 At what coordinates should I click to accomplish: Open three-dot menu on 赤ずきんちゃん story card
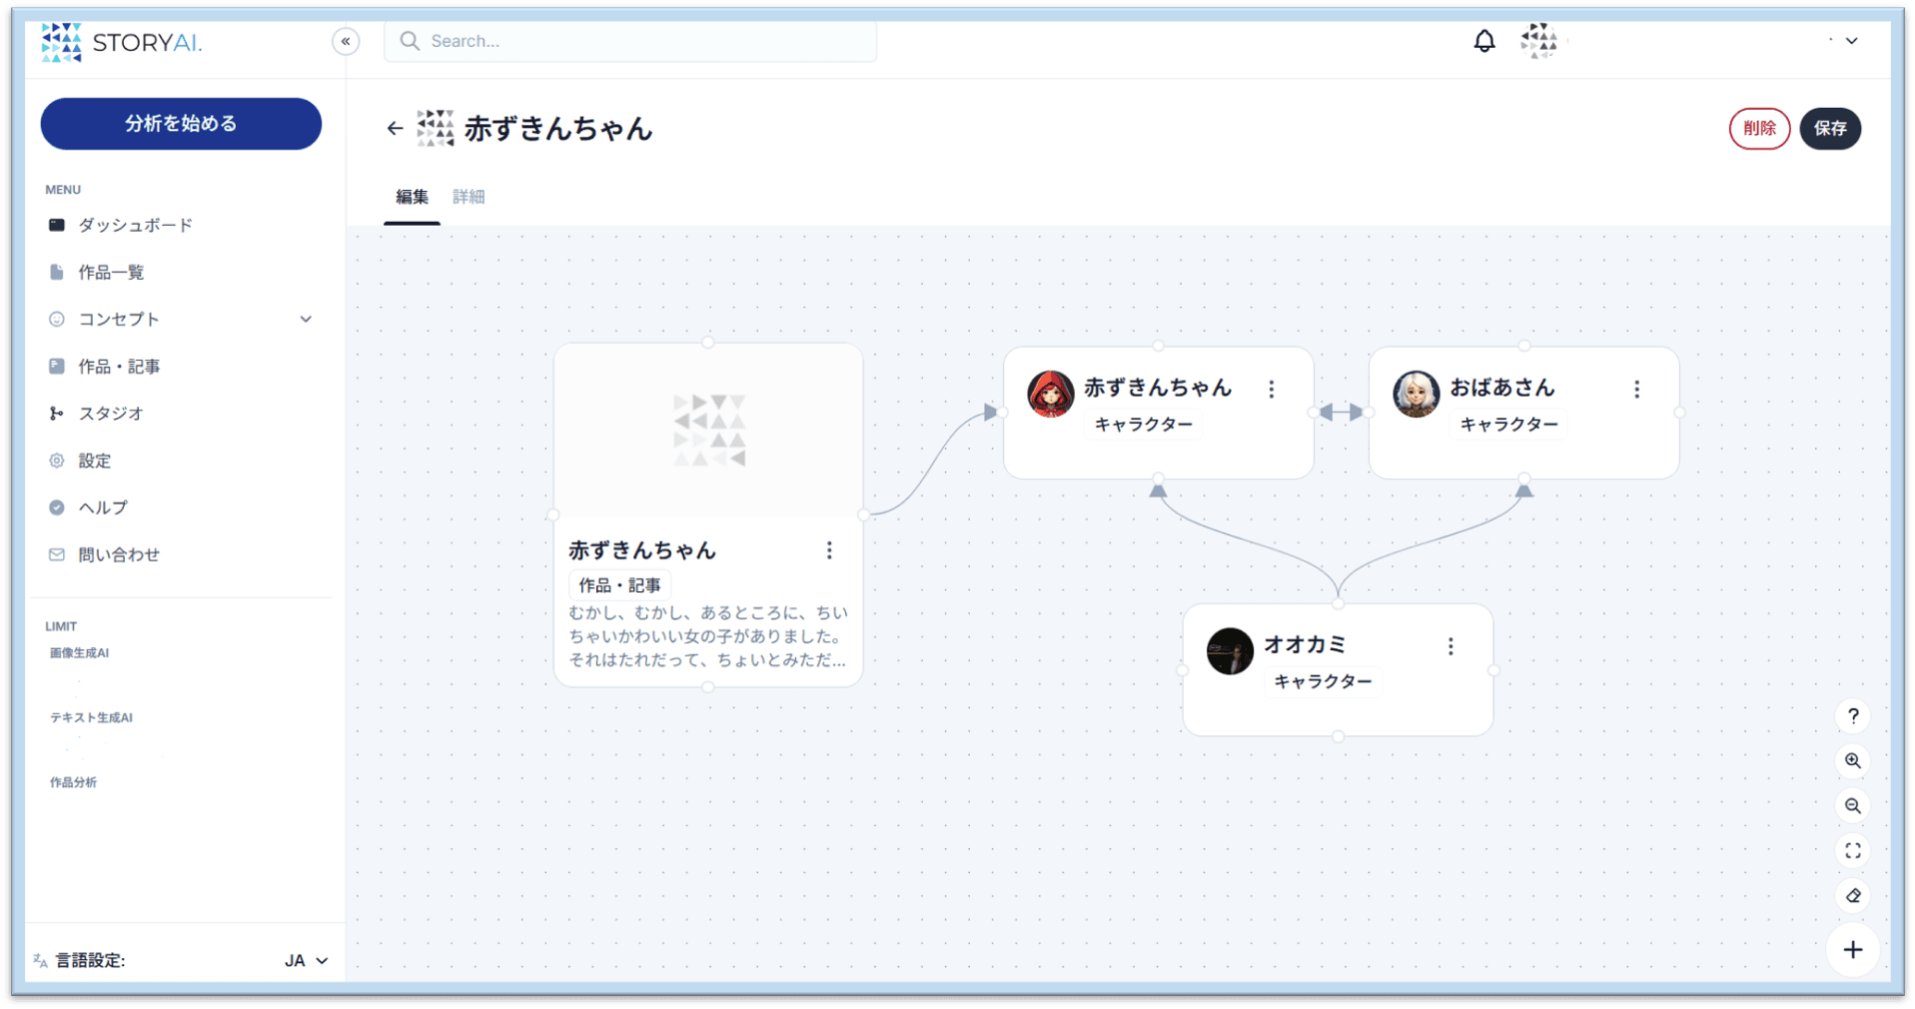tap(829, 550)
